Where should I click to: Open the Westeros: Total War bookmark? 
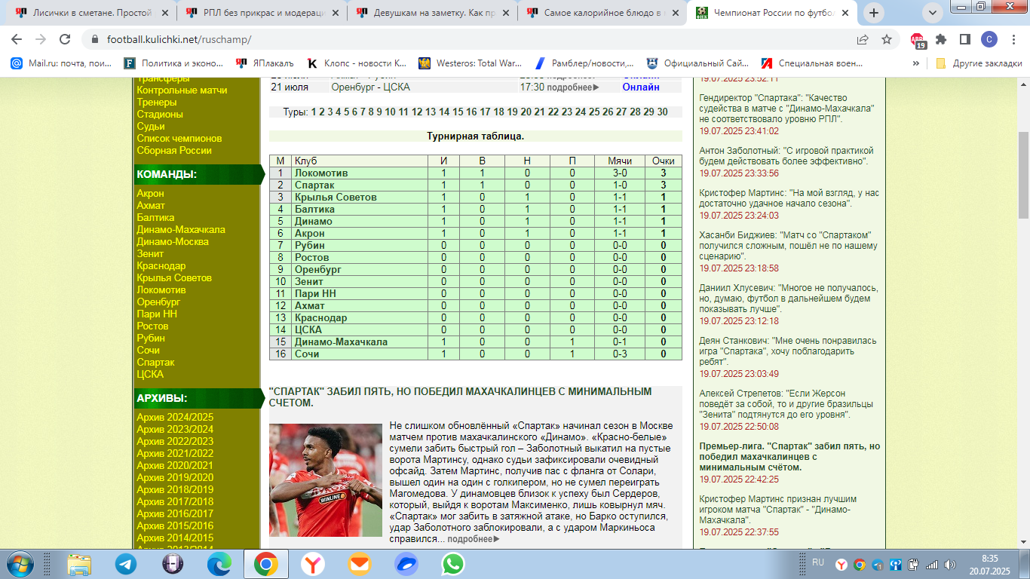coord(471,63)
